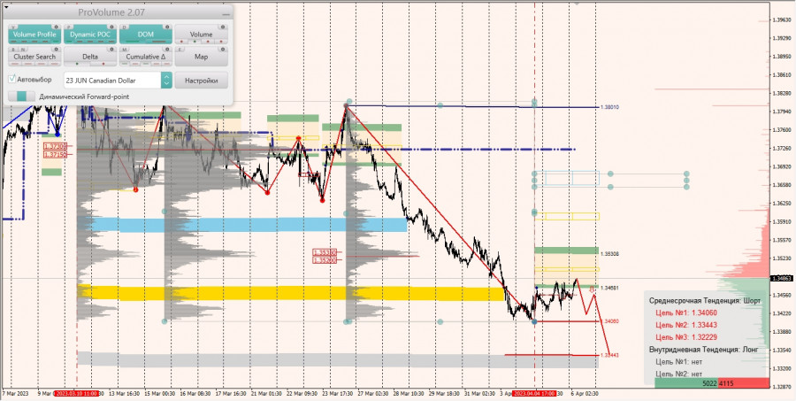Enable the Delta indicator

(90, 57)
